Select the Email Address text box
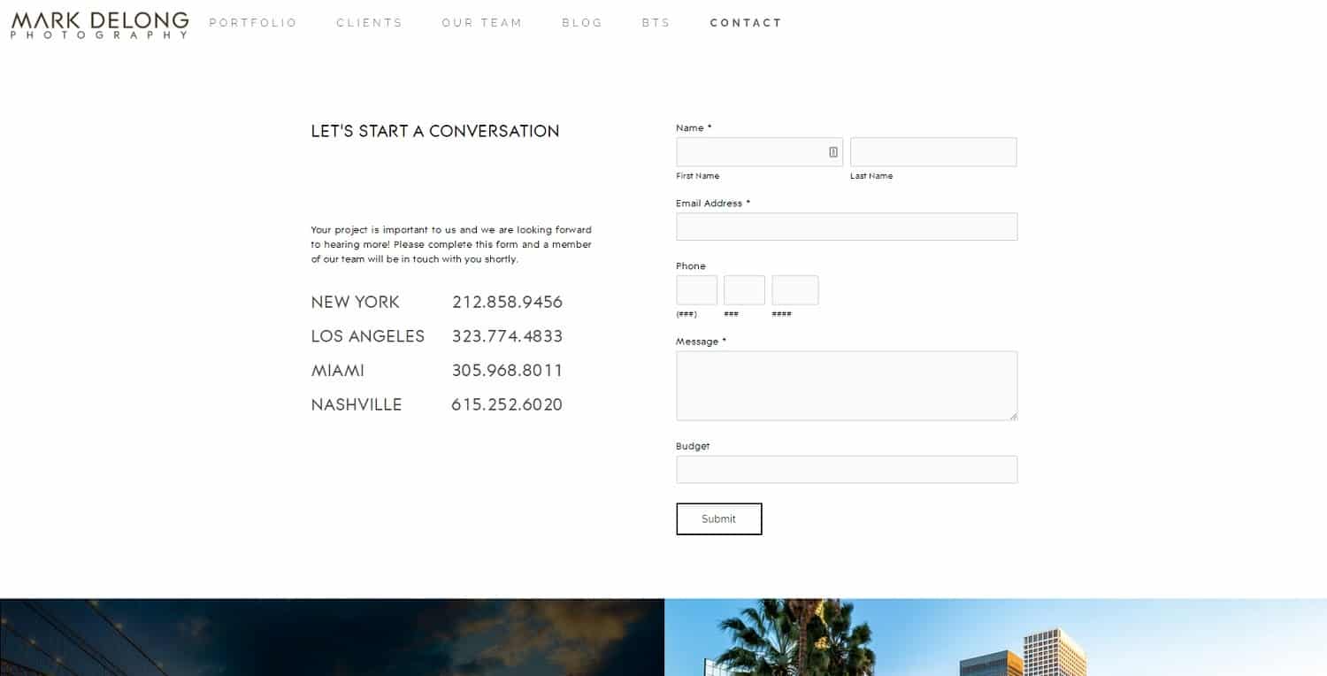Viewport: 1327px width, 676px height. (847, 227)
